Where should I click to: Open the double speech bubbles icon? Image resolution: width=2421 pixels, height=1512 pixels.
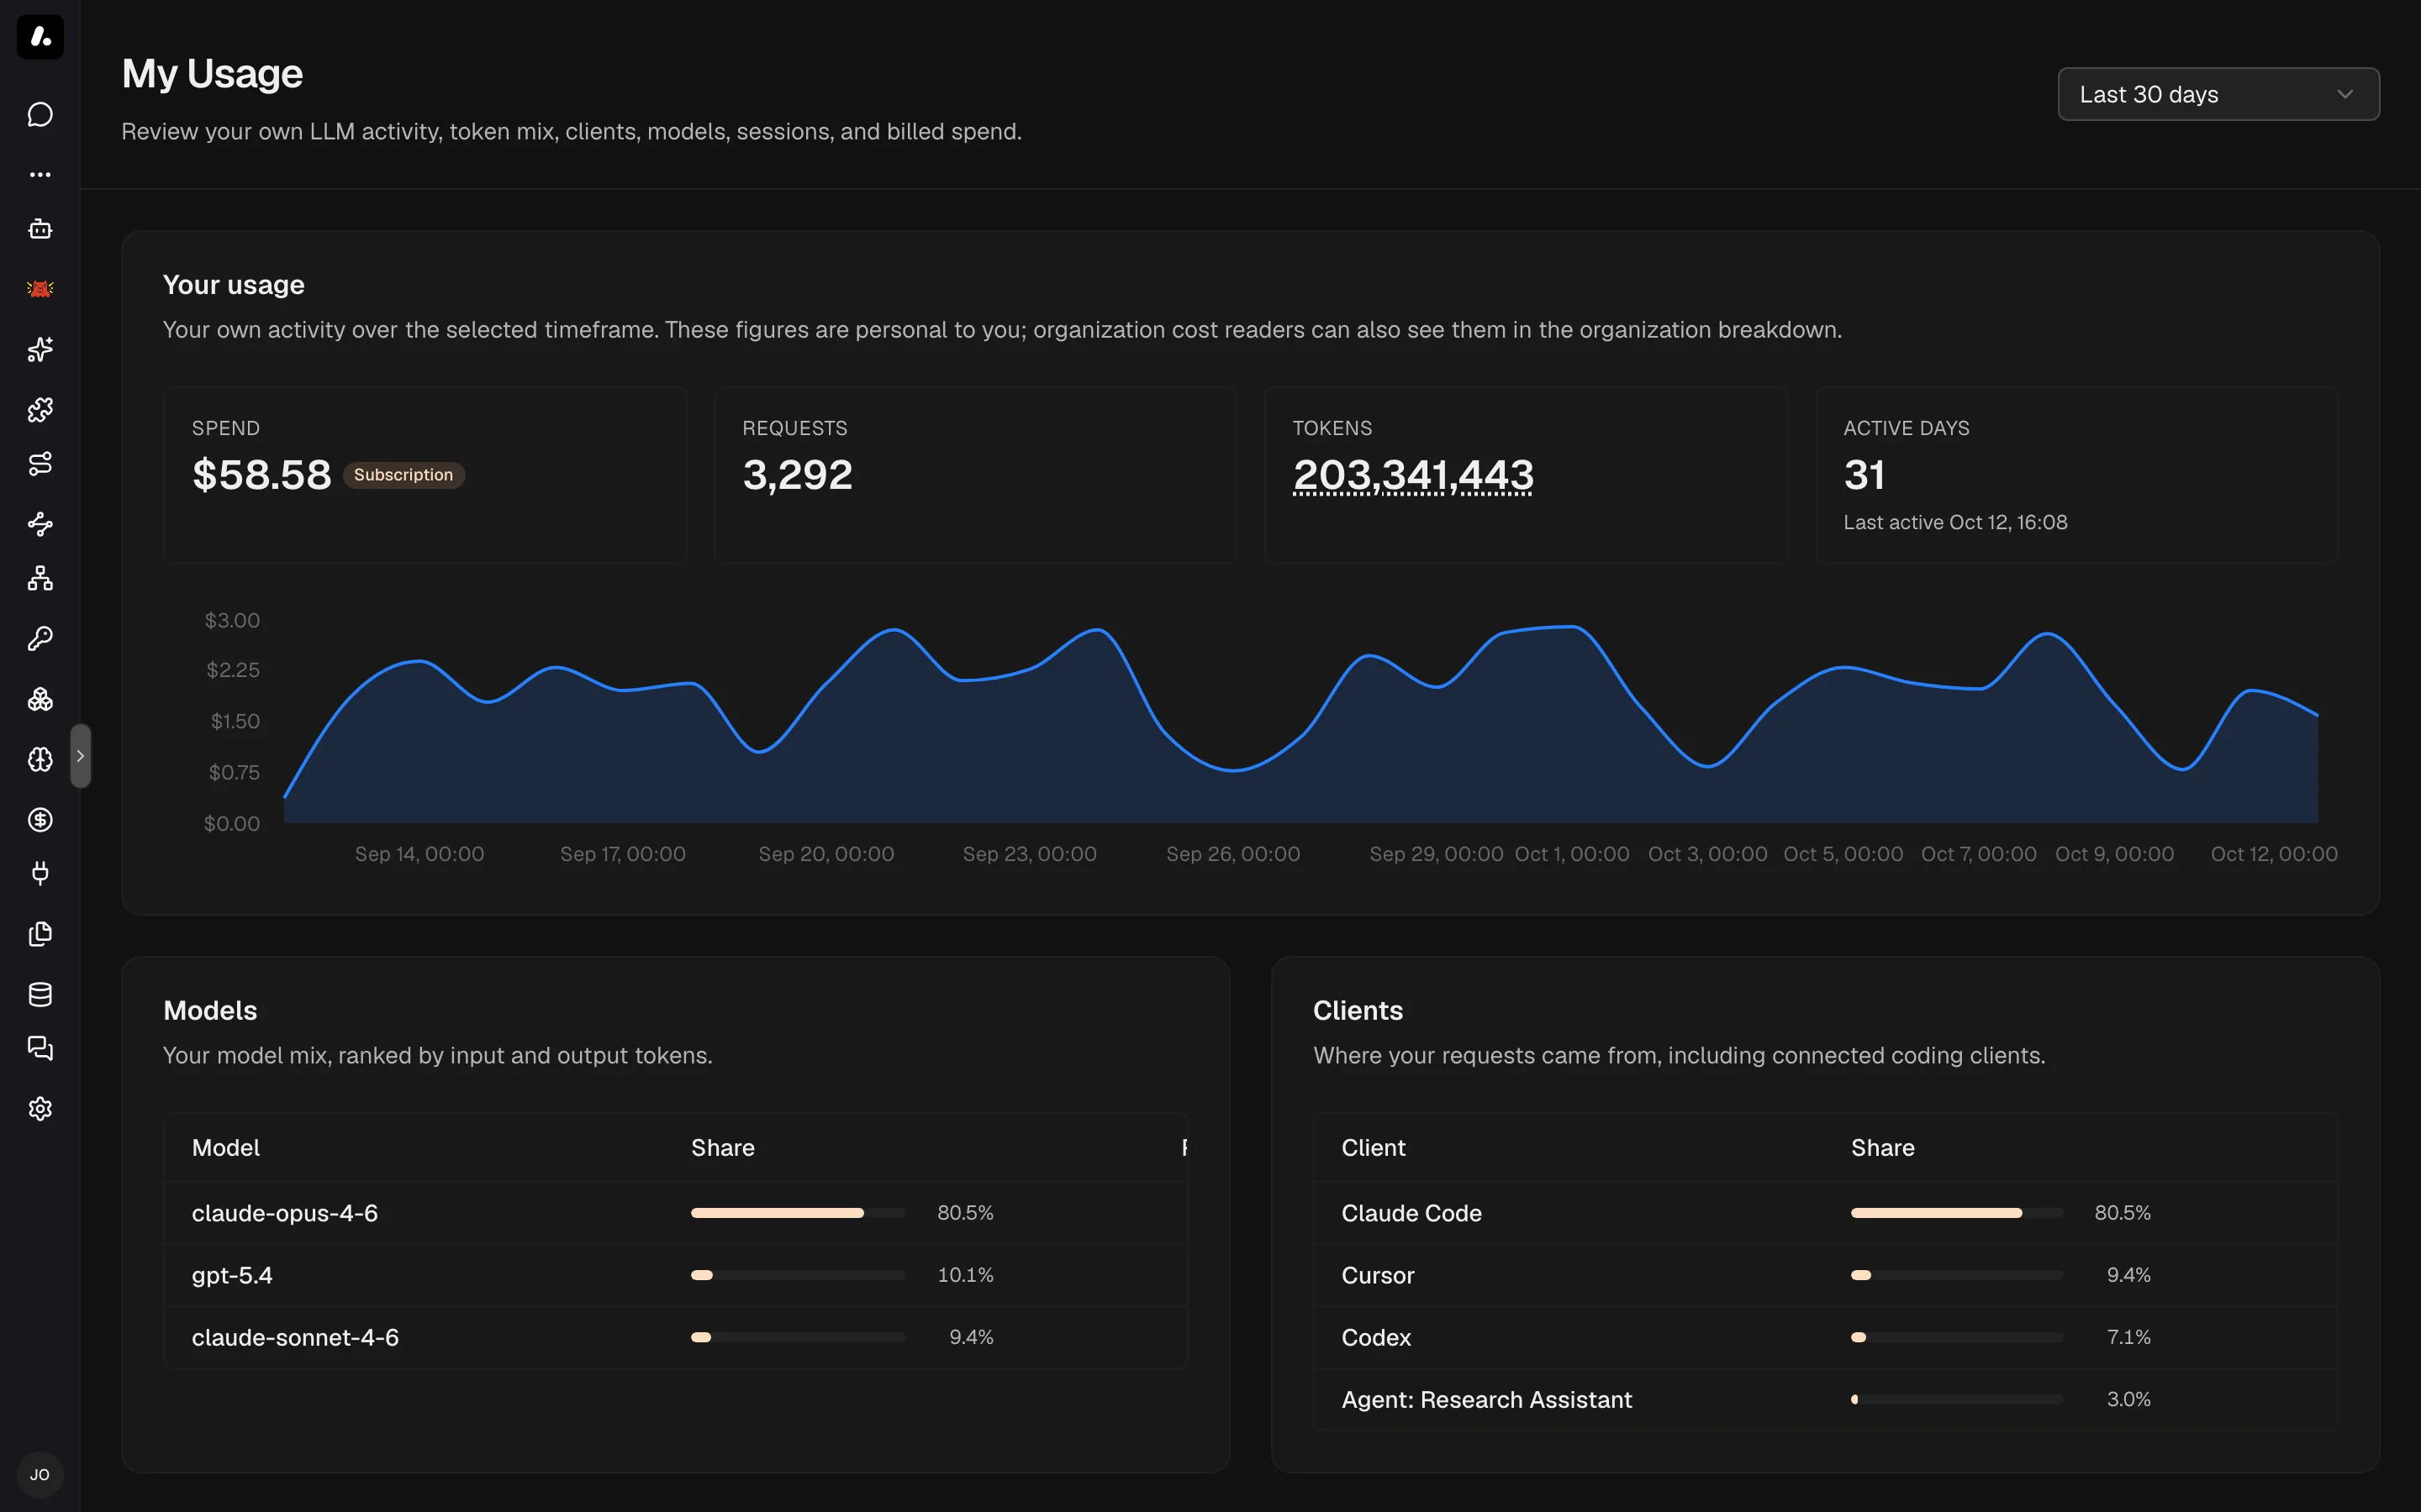pos(40,1048)
